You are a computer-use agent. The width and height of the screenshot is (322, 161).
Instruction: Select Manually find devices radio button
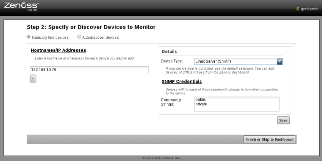(x=29, y=37)
